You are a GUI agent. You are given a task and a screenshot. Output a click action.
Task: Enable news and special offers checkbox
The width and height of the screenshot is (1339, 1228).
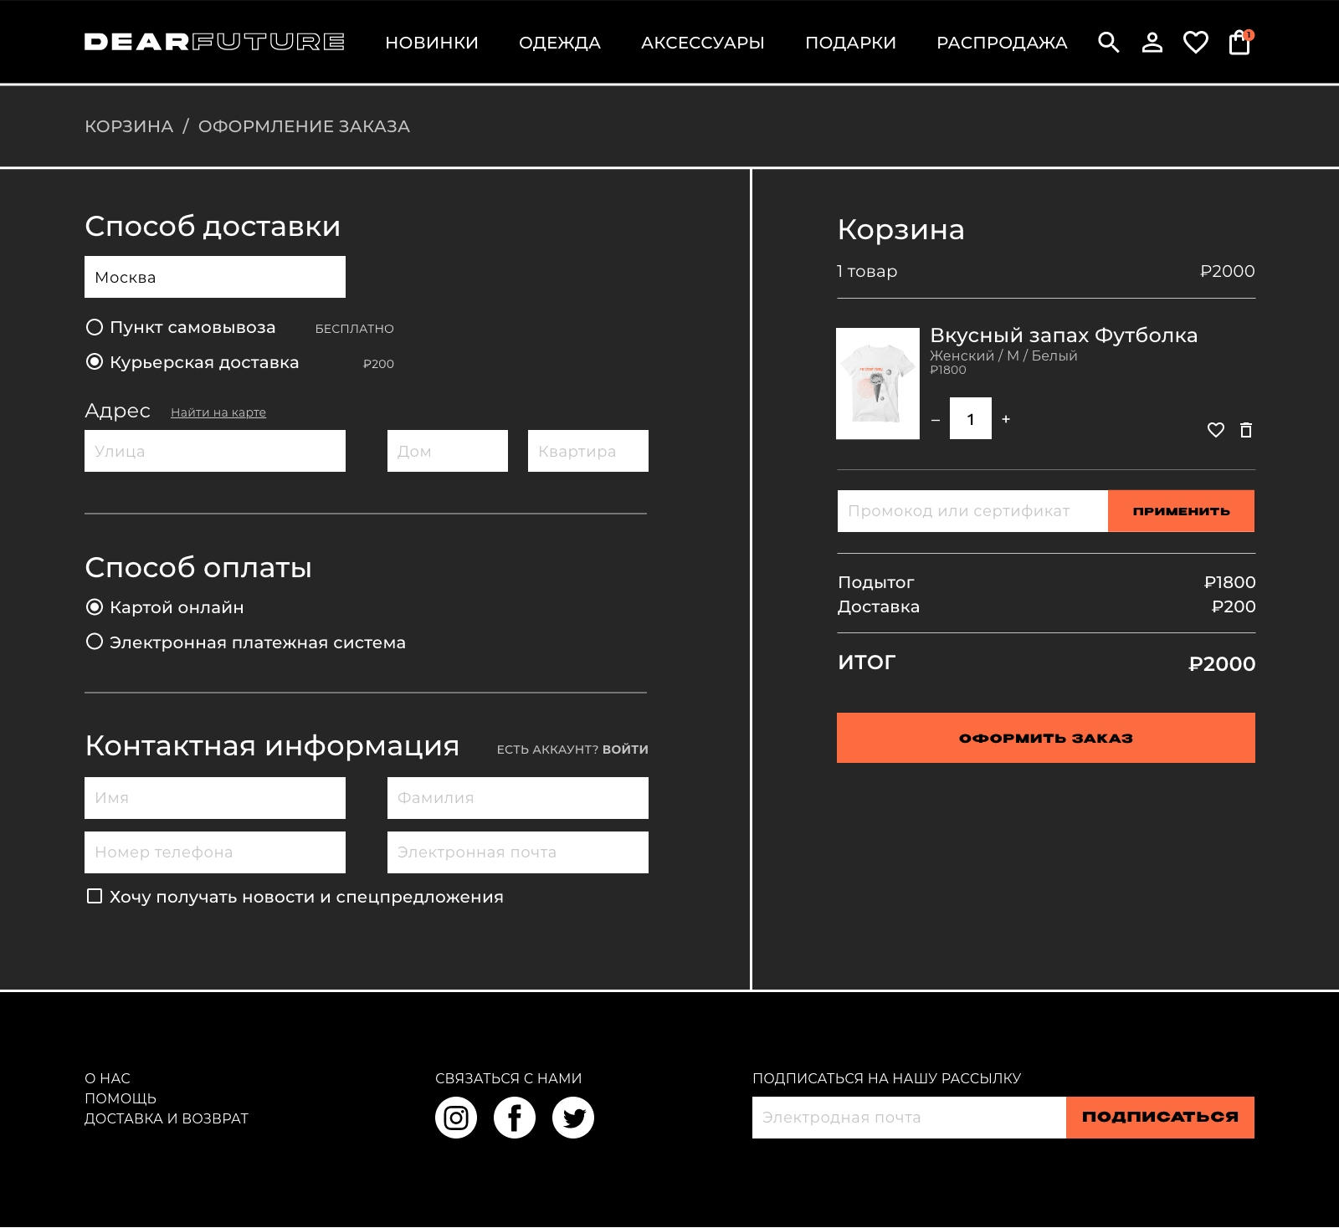(x=95, y=896)
